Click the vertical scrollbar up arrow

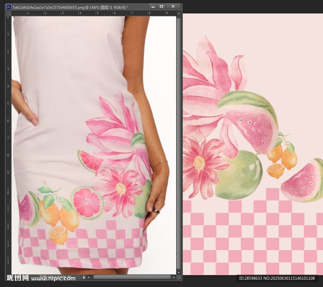pyautogui.click(x=179, y=14)
